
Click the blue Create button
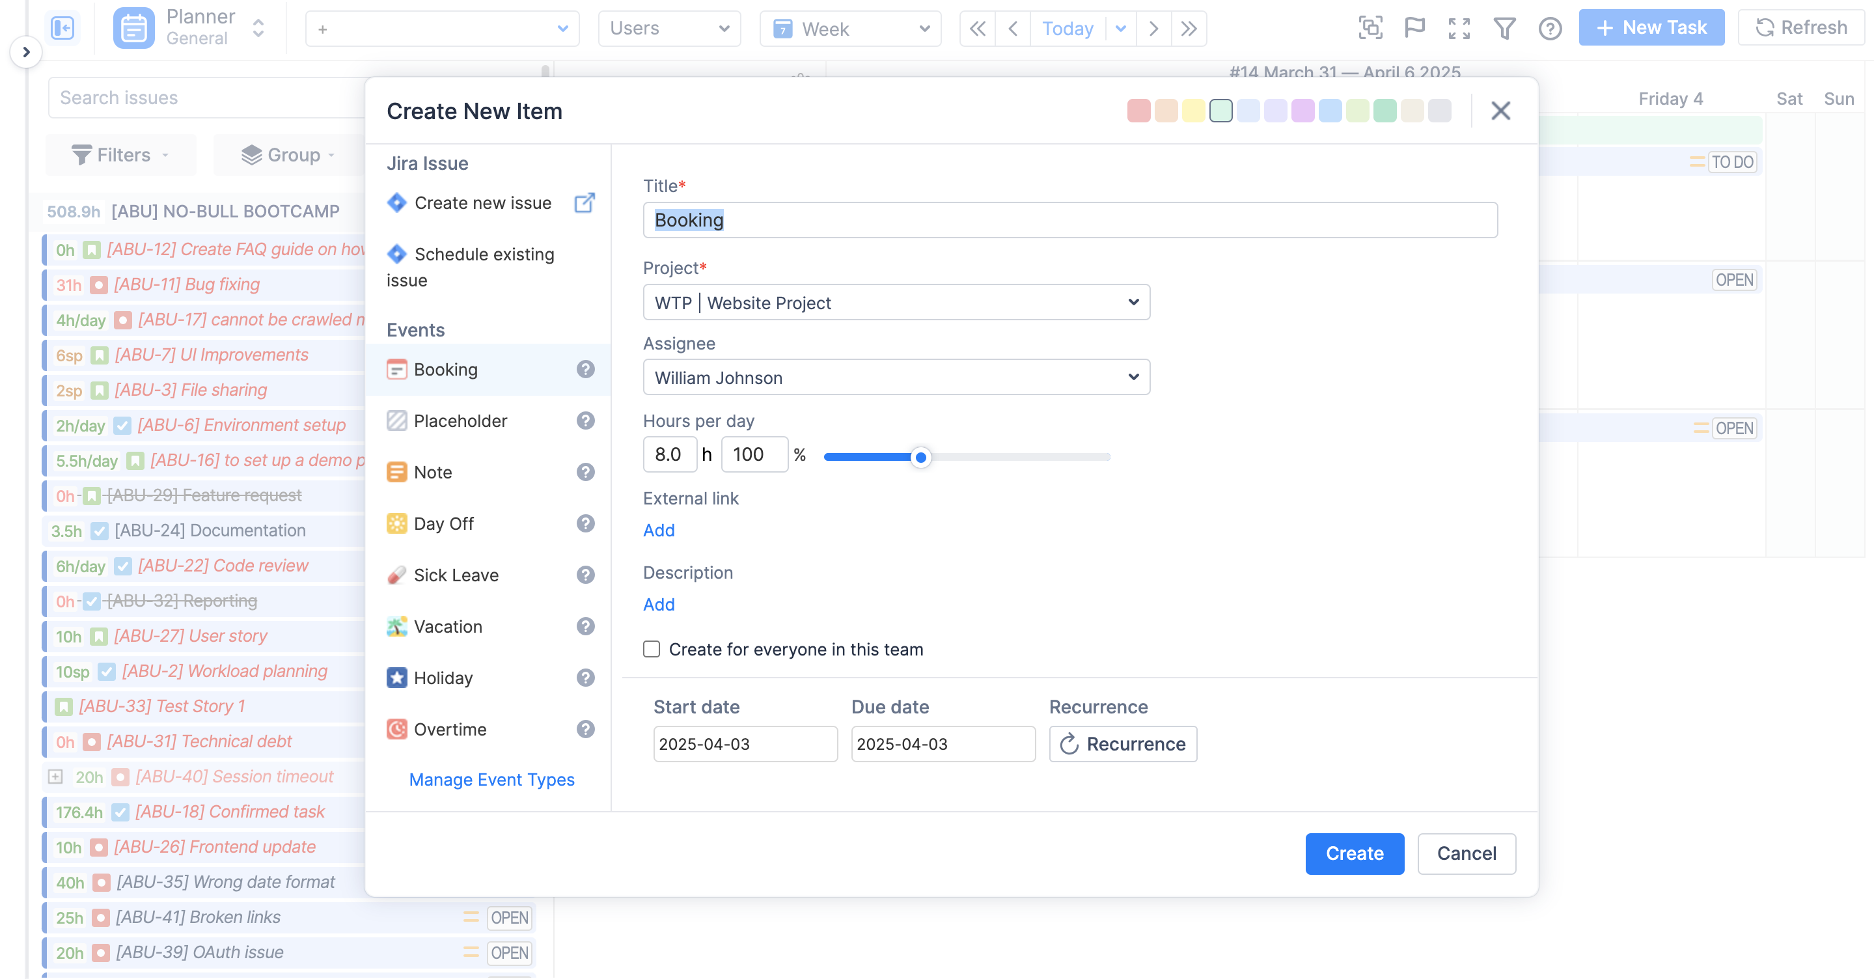(1354, 853)
